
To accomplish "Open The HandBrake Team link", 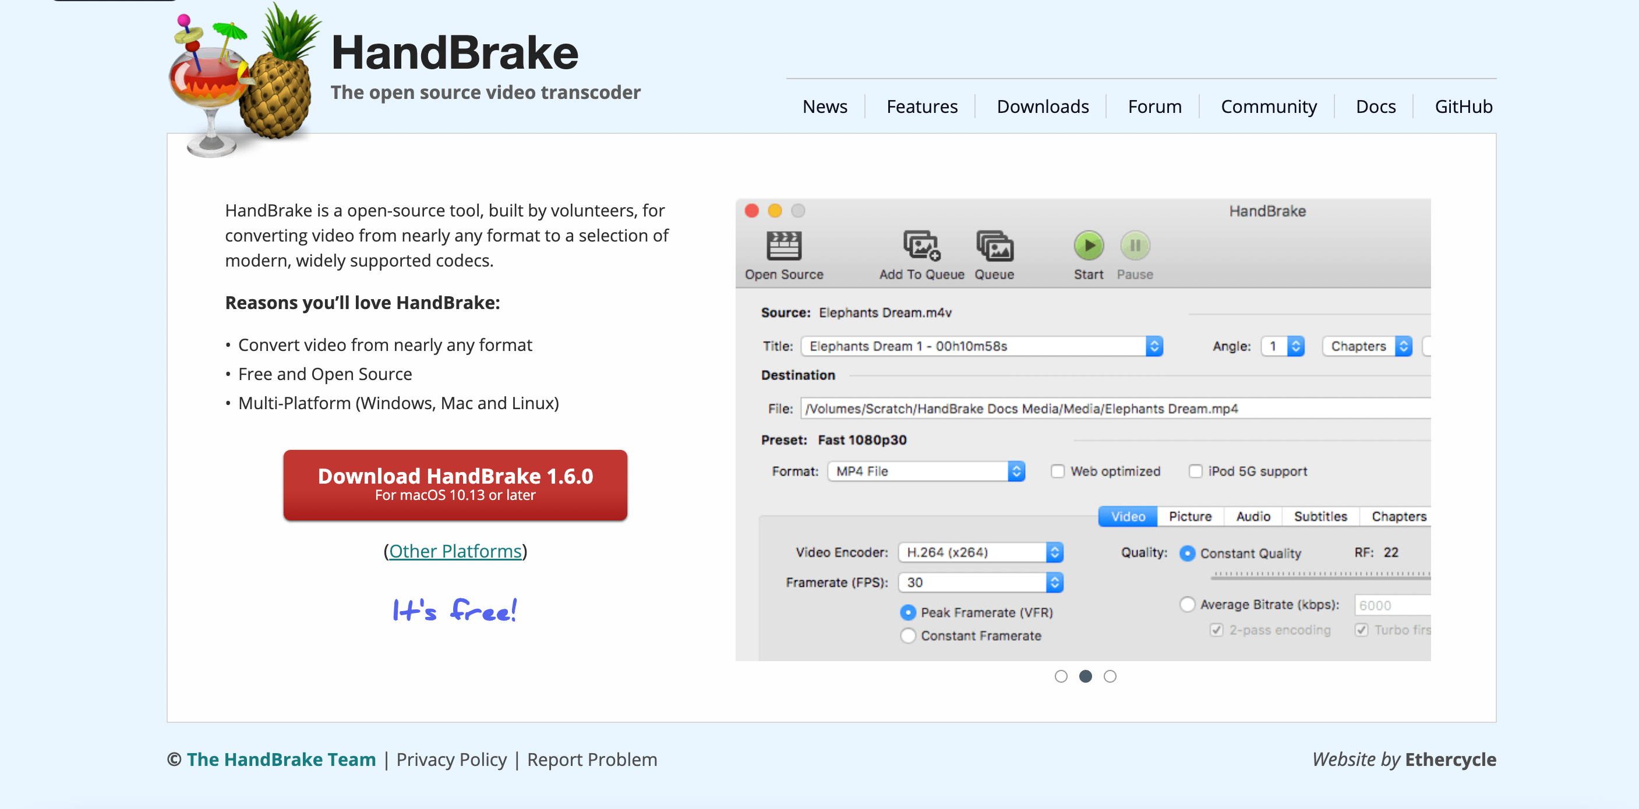I will [x=281, y=760].
